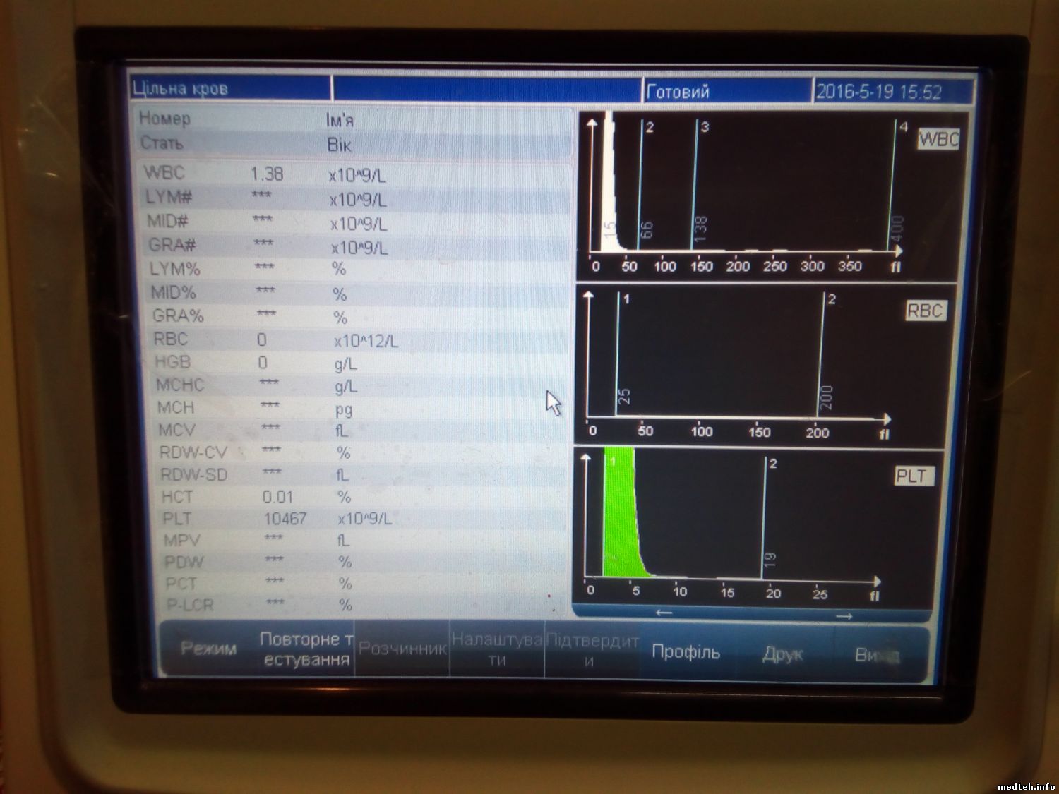Screen dimensions: 1059x794
Task: Click the left arrow below the PLT histogram
Action: [664, 613]
